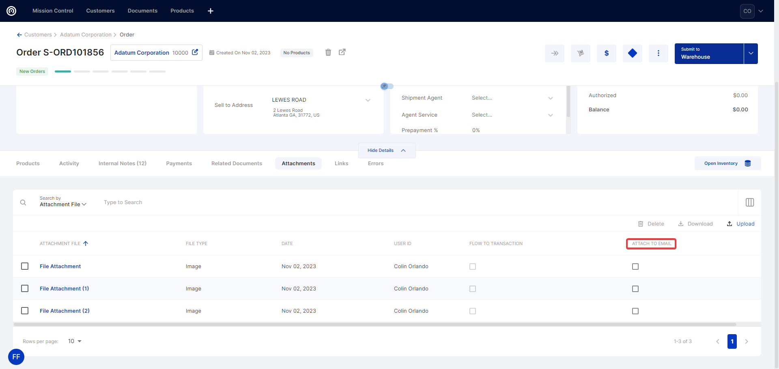The image size is (779, 369).
Task: Toggle the pin switch above details panel
Action: coord(387,86)
